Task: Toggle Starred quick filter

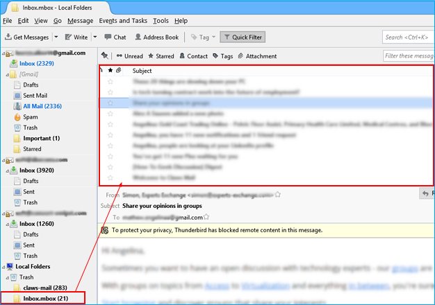Action: tap(161, 56)
